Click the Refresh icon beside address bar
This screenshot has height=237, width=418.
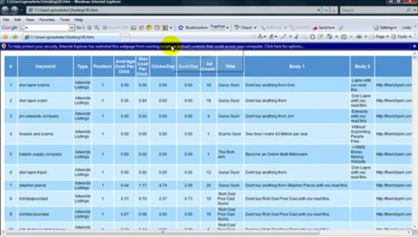click(326, 10)
